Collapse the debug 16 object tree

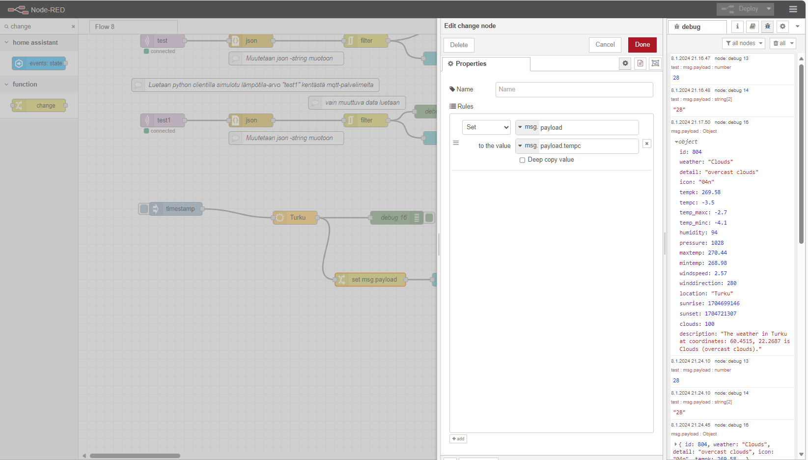pos(676,142)
